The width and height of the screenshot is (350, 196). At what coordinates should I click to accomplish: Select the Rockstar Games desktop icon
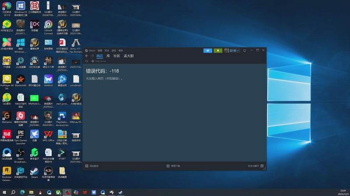7,174
